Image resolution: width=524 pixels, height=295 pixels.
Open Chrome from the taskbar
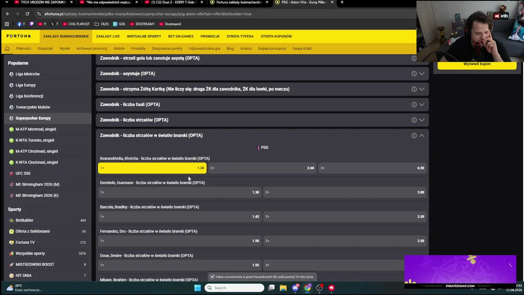(x=307, y=288)
